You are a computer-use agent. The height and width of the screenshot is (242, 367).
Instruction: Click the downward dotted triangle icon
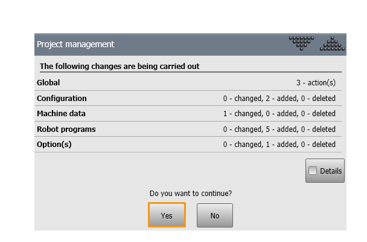[x=301, y=43]
